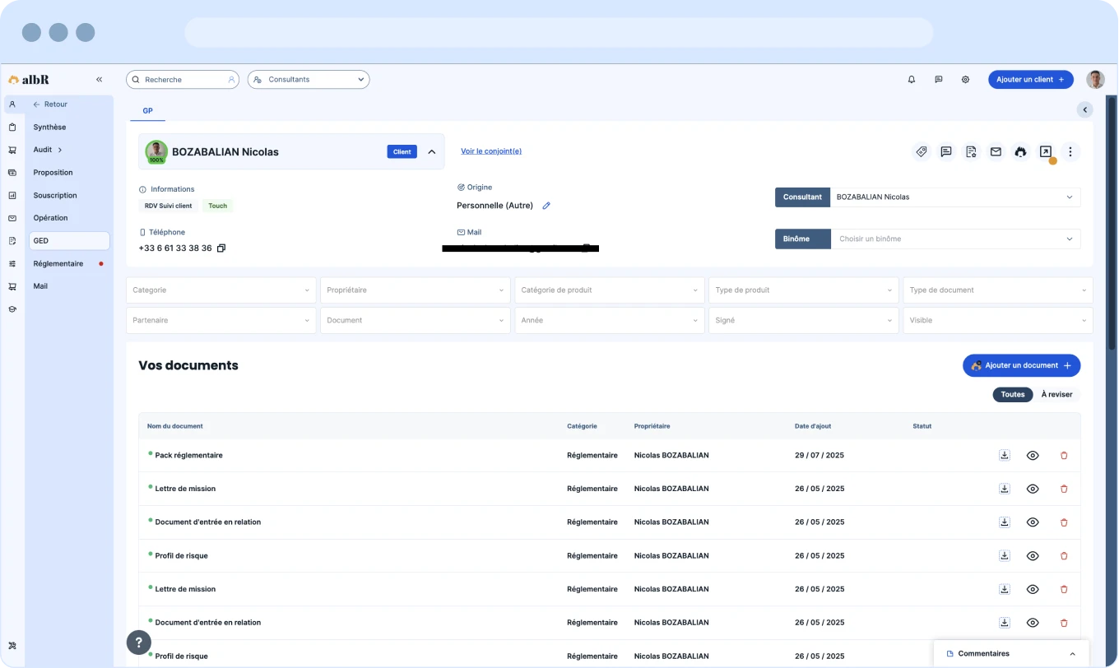Screen dimensions: 1119x668
Task: Click the mail envelope icon in client toolbar
Action: tap(996, 151)
